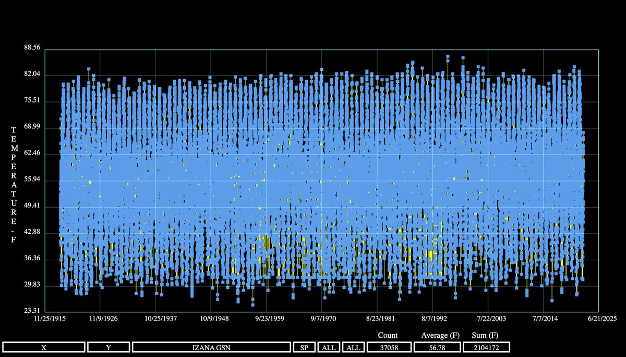Open the IZANA GSN station selector
The width and height of the screenshot is (626, 357).
[x=213, y=347]
